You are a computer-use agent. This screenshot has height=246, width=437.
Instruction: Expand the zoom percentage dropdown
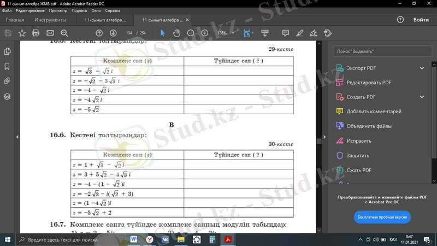233,33
